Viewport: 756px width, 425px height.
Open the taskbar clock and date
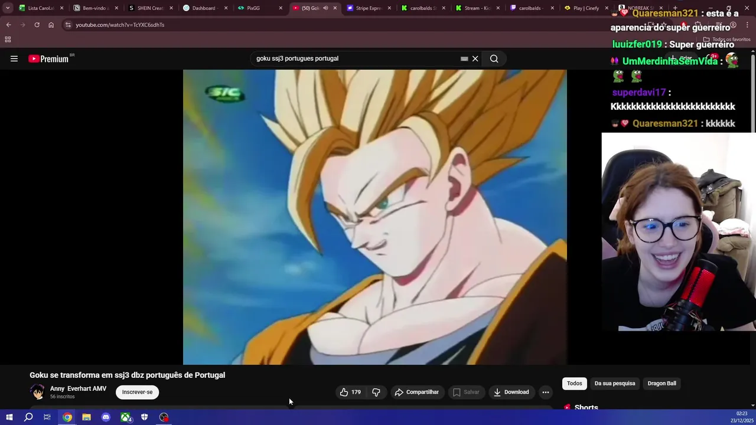coord(742,417)
